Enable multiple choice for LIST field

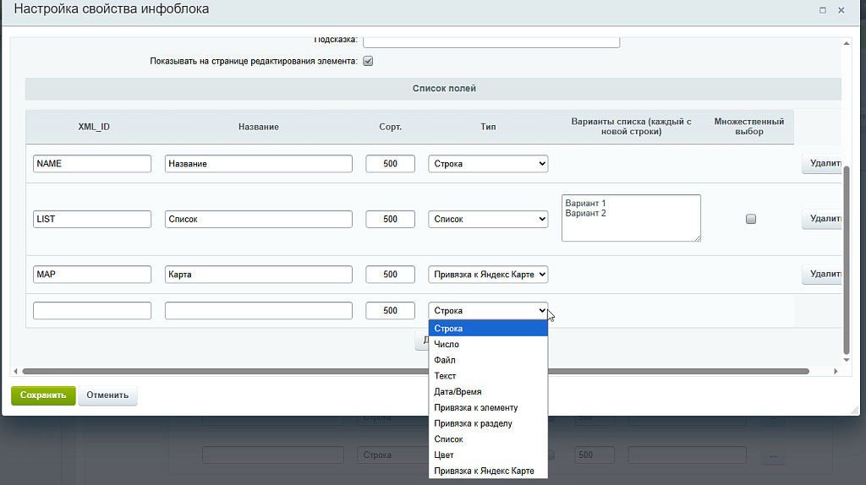click(x=750, y=219)
